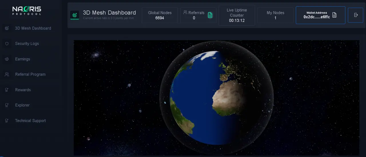Click the 3D Mesh Dashboard header title
This screenshot has width=366, height=157.
pos(109,13)
